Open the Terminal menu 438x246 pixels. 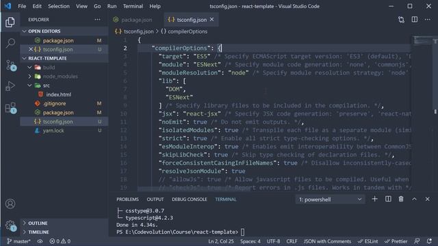133,6
